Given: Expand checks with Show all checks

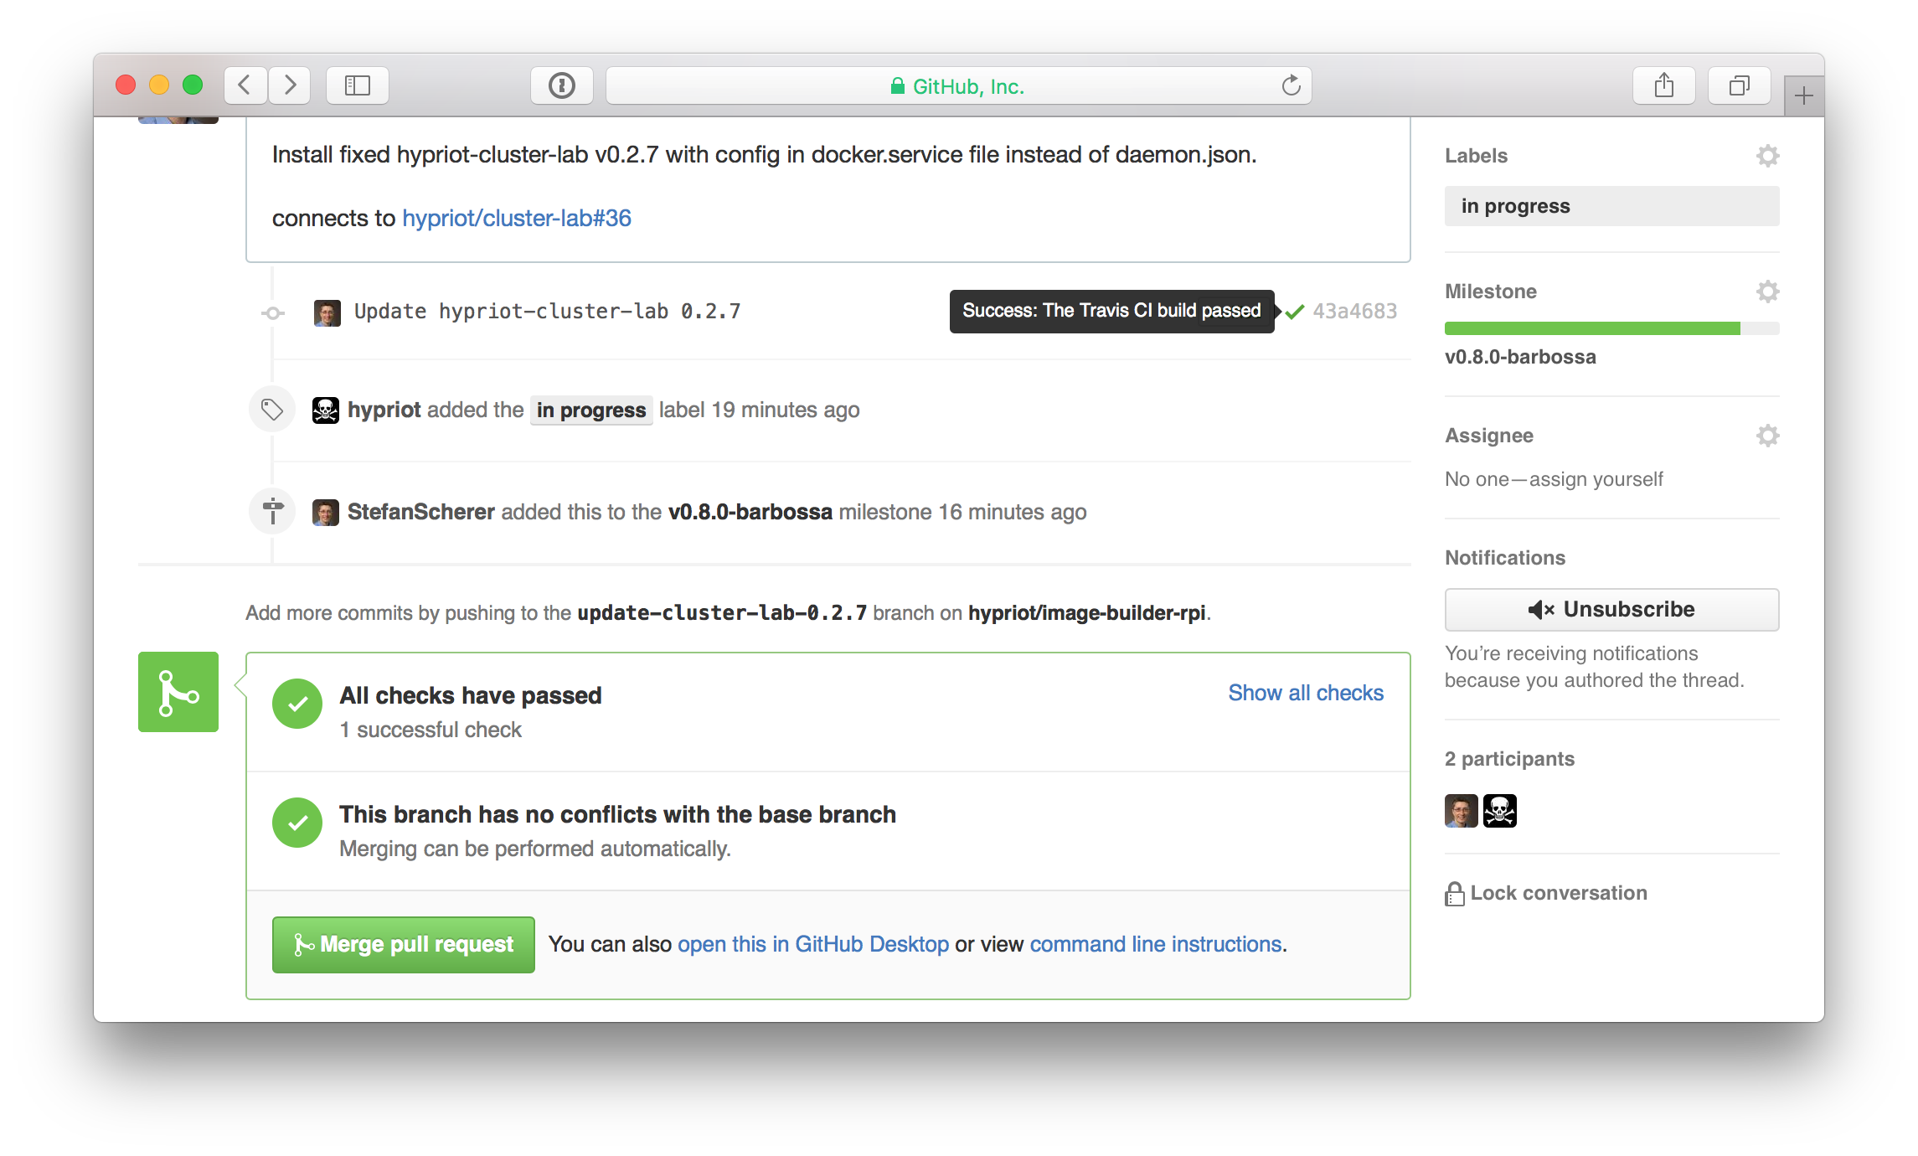Looking at the screenshot, I should [x=1305, y=693].
